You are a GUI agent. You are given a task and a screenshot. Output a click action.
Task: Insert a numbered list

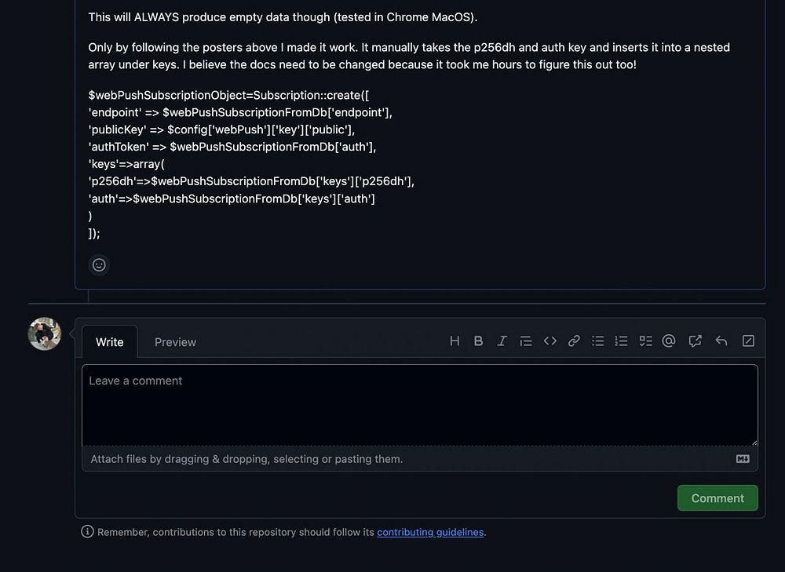click(x=622, y=341)
